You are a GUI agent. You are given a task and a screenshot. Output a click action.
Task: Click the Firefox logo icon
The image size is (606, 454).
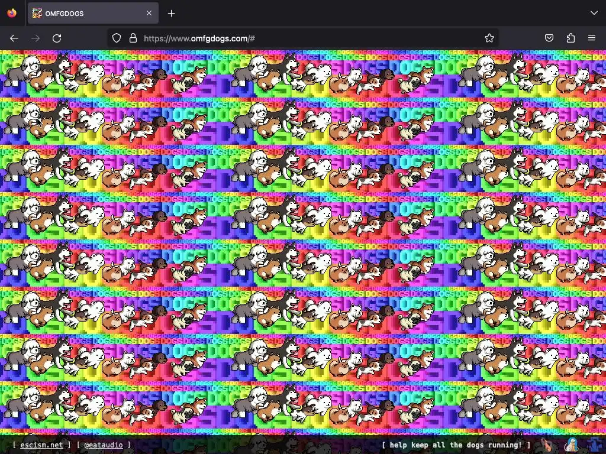coord(12,13)
